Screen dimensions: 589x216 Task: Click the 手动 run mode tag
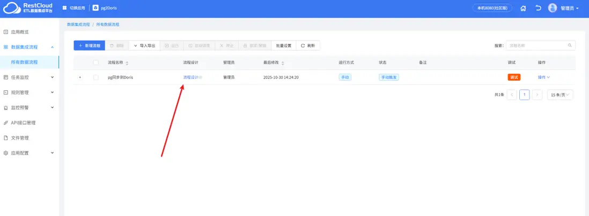pyautogui.click(x=345, y=78)
